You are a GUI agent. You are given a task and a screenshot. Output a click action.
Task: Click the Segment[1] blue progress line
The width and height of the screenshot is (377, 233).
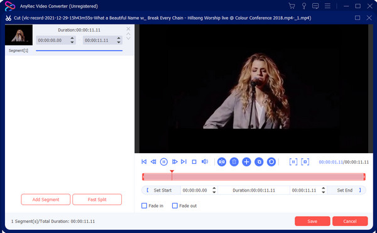(x=79, y=51)
